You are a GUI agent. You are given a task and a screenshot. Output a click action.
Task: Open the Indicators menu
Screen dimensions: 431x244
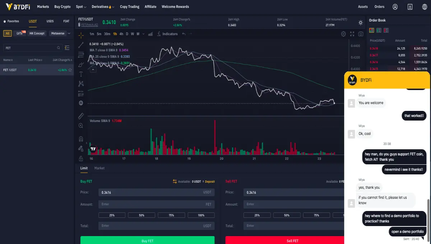coord(167,34)
